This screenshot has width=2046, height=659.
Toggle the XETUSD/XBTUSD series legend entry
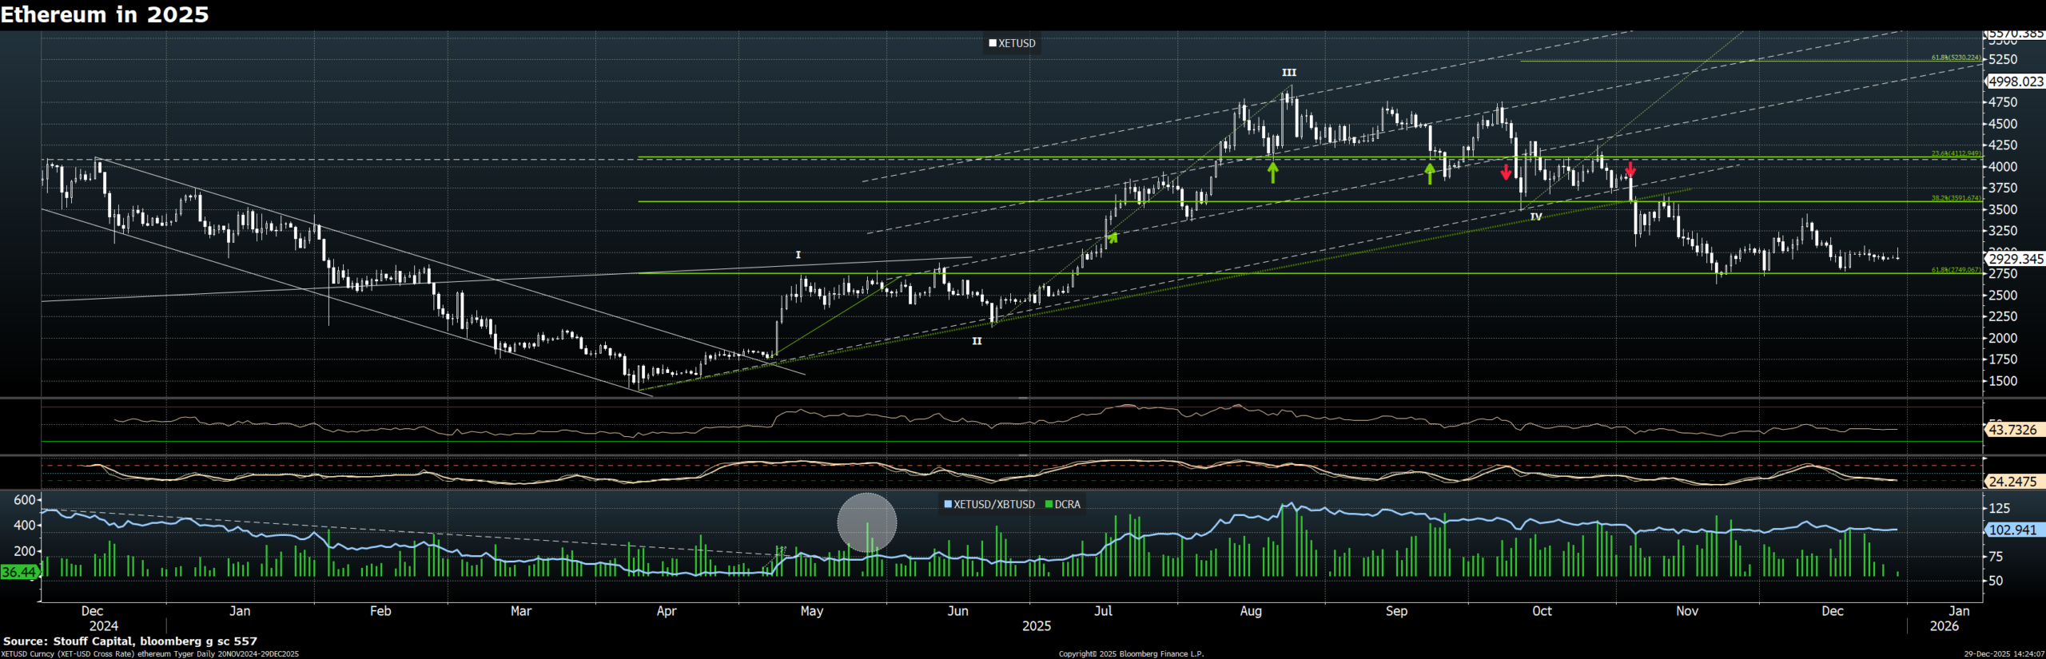pyautogui.click(x=989, y=505)
